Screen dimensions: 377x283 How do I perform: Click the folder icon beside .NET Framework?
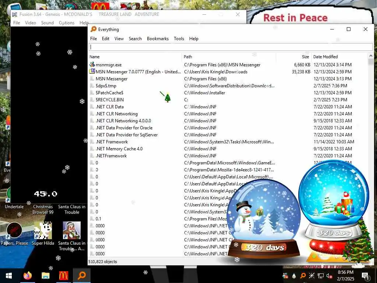point(92,141)
